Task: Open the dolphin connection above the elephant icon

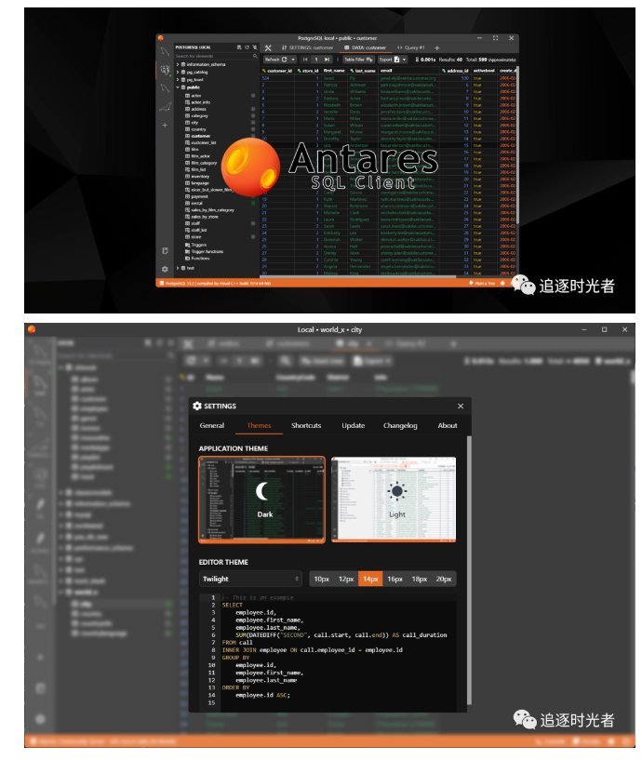Action: [x=166, y=52]
